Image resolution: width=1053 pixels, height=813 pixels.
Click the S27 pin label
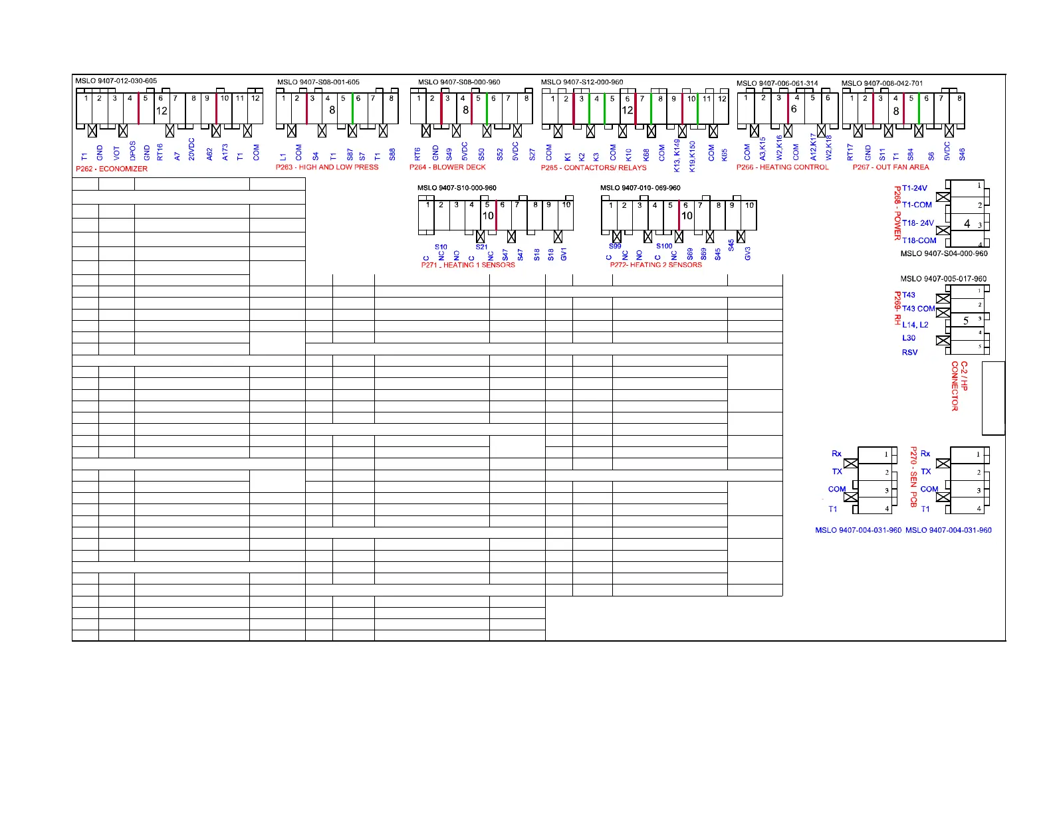coord(532,154)
